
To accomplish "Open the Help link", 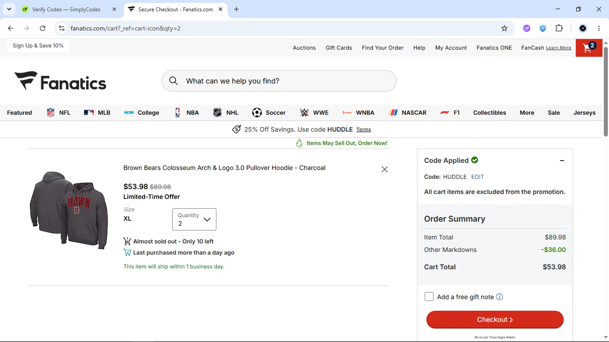I will coord(419,48).
